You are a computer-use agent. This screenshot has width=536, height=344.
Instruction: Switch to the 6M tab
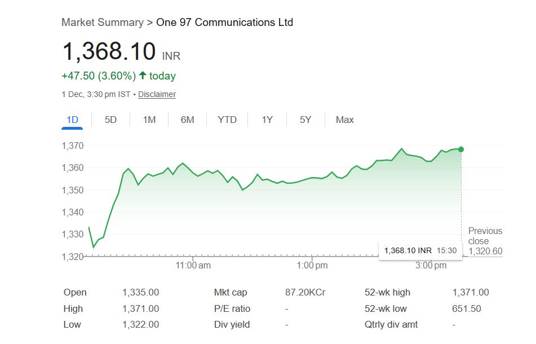pyautogui.click(x=188, y=120)
